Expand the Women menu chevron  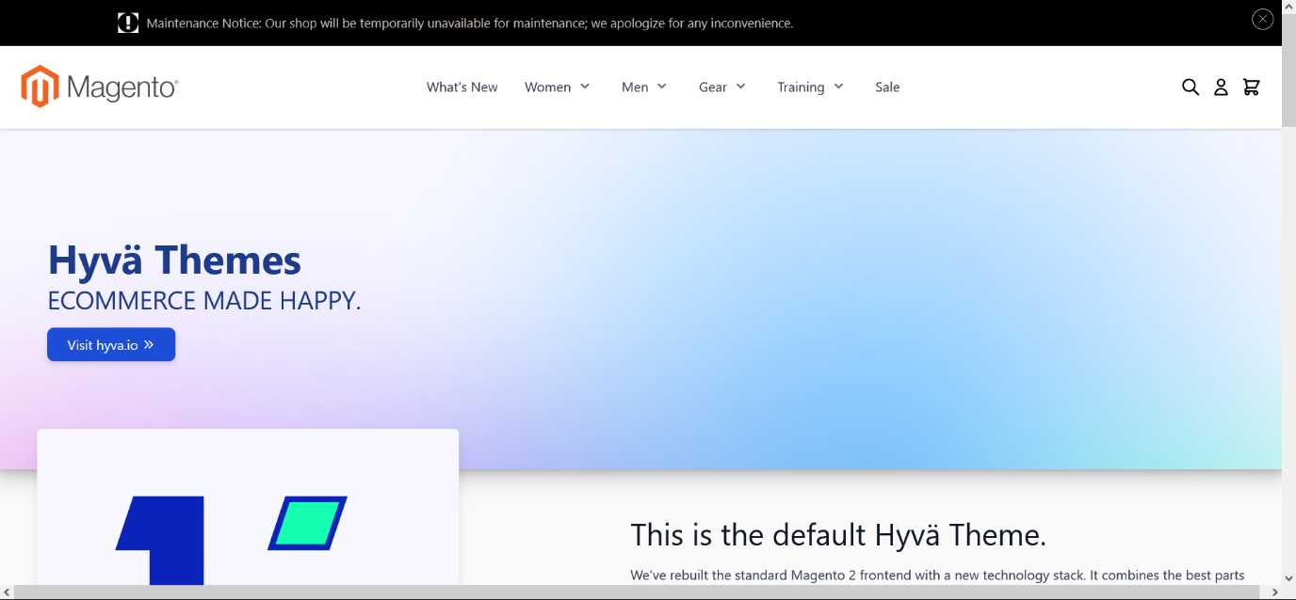[x=585, y=87]
